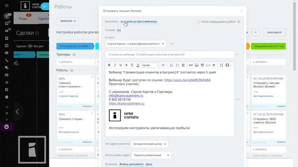Close the Роботы slider panel

pyautogui.click(x=45, y=6)
